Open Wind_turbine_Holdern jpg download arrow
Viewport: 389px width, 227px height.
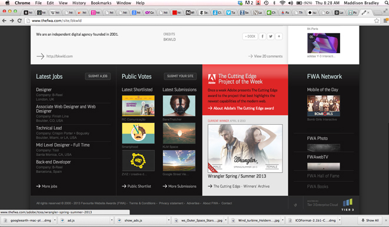[282, 220]
